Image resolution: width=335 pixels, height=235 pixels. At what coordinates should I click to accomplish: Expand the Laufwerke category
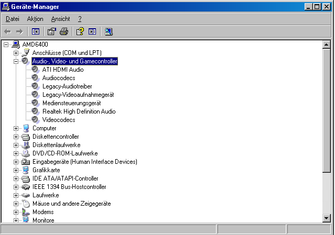[16, 195]
